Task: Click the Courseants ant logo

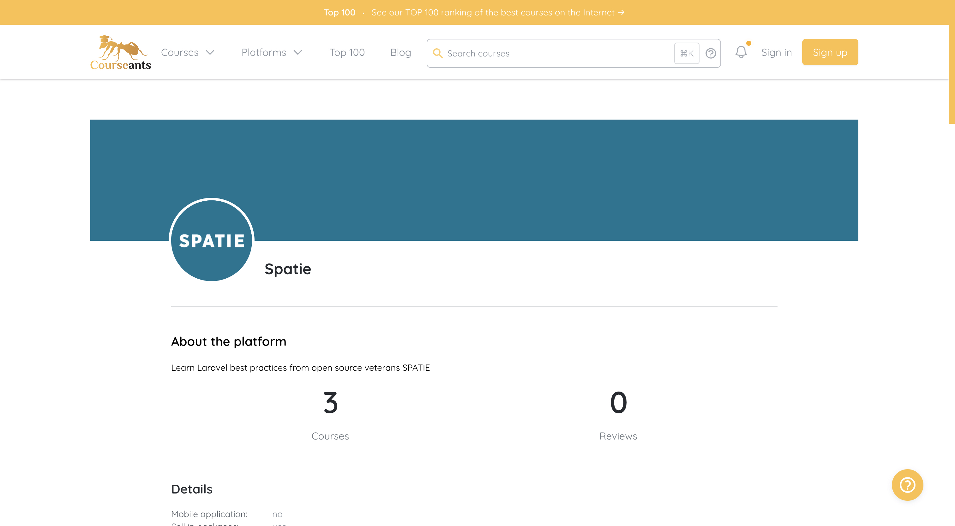Action: [x=121, y=53]
